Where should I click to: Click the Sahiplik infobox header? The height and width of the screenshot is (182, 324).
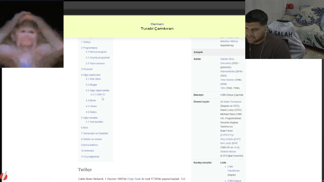198,52
